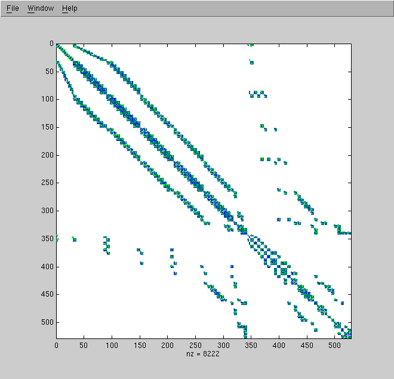The width and height of the screenshot is (394, 379).
Task: Click the x-axis tick label 100
Action: (x=112, y=346)
